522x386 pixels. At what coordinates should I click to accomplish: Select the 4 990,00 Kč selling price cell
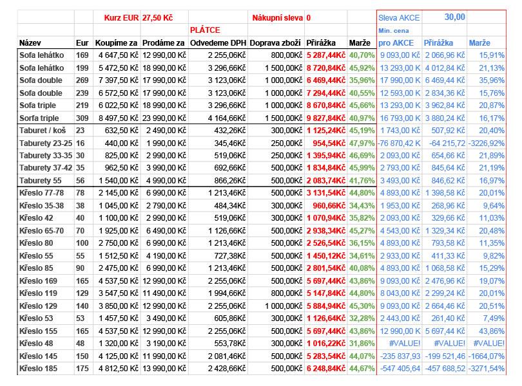pos(166,181)
